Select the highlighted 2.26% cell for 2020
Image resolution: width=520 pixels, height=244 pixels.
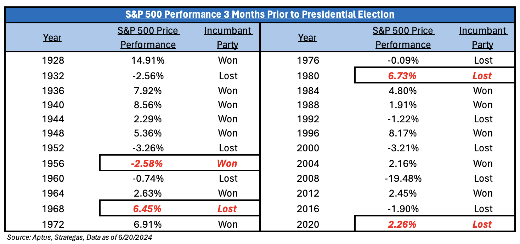pos(403,224)
